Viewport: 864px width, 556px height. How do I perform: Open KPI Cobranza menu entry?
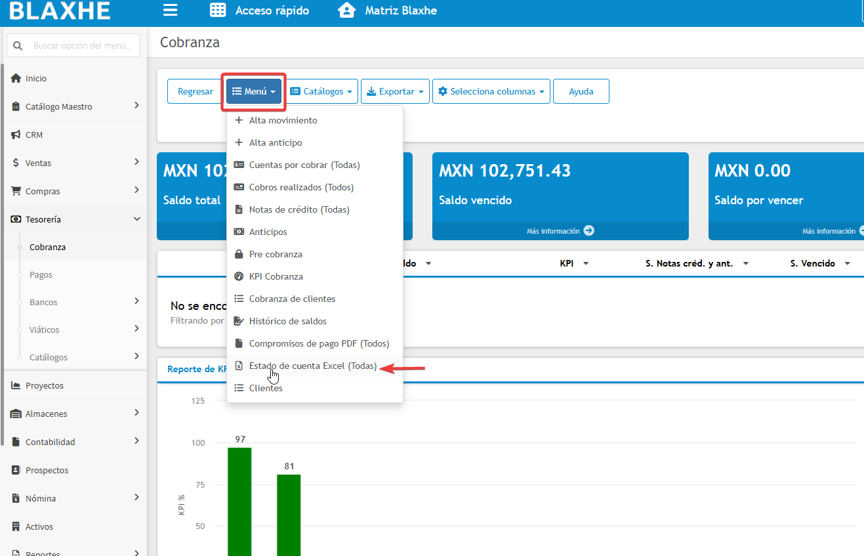pyautogui.click(x=314, y=277)
